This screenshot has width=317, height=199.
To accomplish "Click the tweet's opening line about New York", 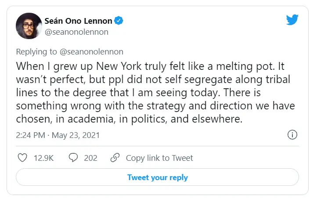I will (150, 66).
